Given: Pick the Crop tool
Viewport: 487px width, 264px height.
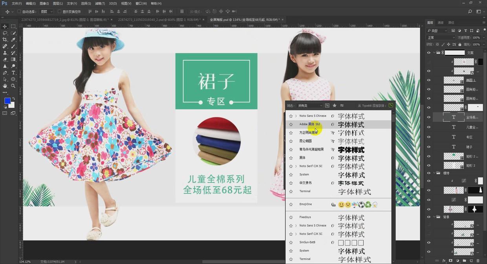Looking at the screenshot, I should tap(5, 40).
